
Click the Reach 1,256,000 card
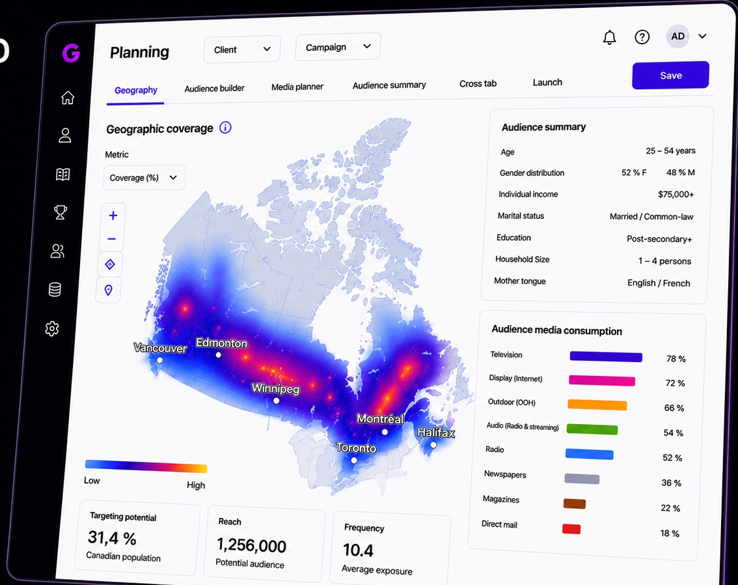tap(264, 543)
